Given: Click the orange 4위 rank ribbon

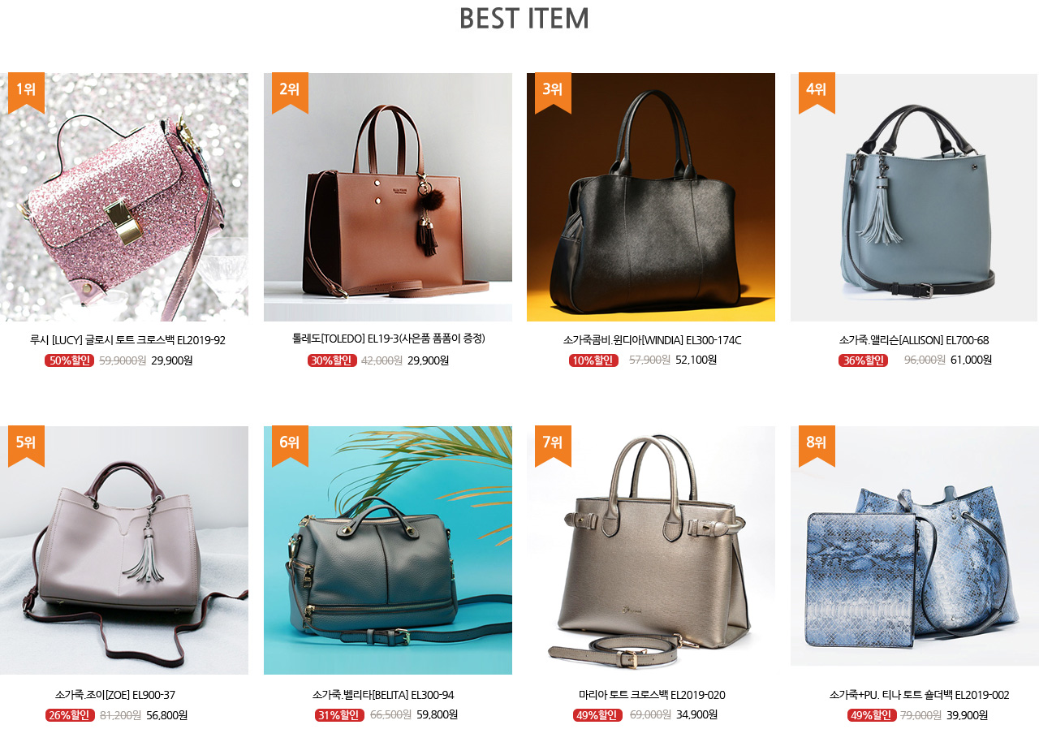Looking at the screenshot, I should click(817, 93).
